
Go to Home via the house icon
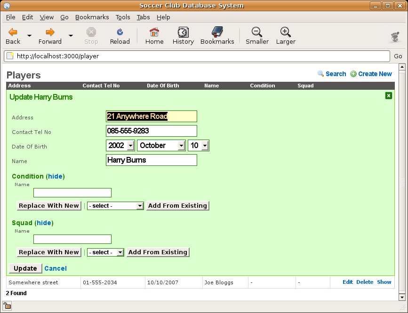pos(154,32)
